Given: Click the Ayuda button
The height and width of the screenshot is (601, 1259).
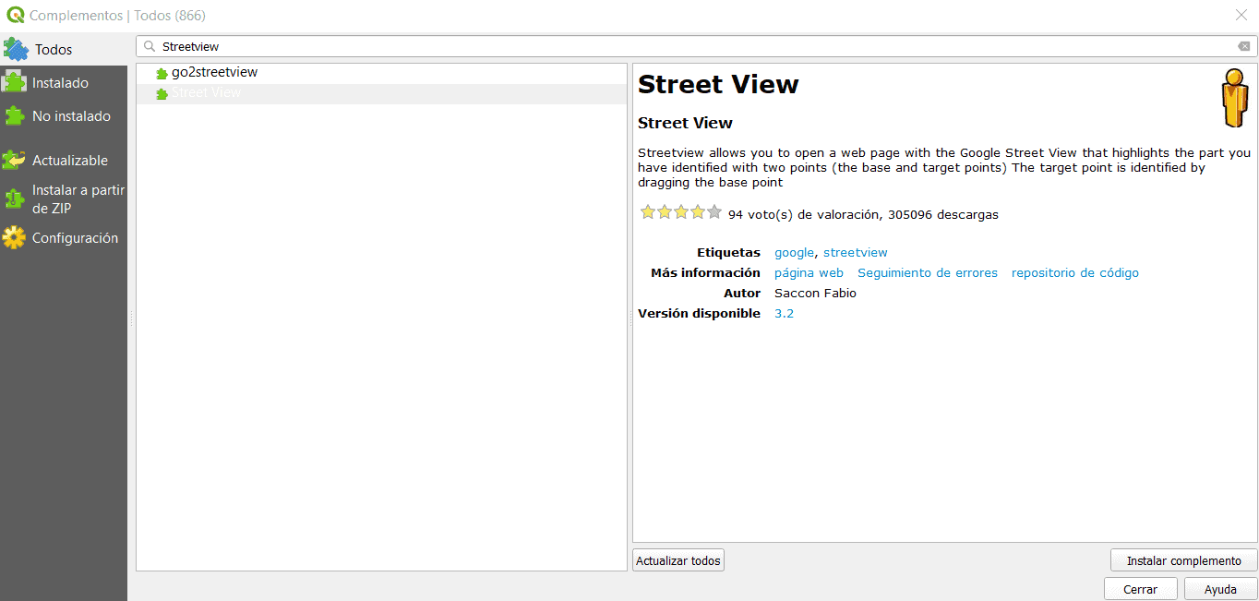Looking at the screenshot, I should click(x=1220, y=589).
